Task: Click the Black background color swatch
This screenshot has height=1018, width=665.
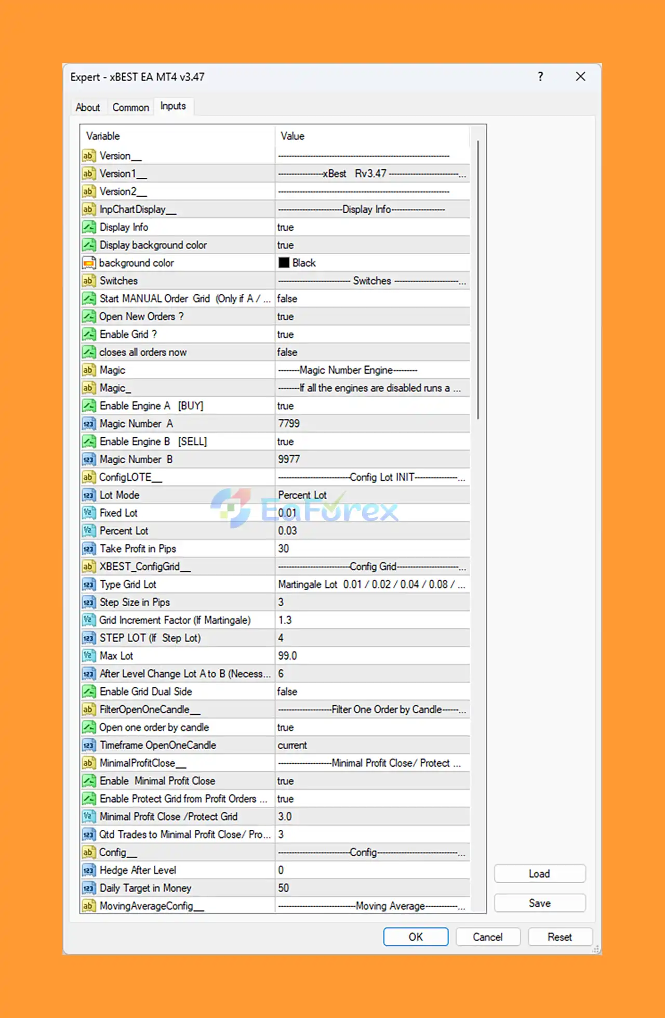Action: click(x=284, y=263)
